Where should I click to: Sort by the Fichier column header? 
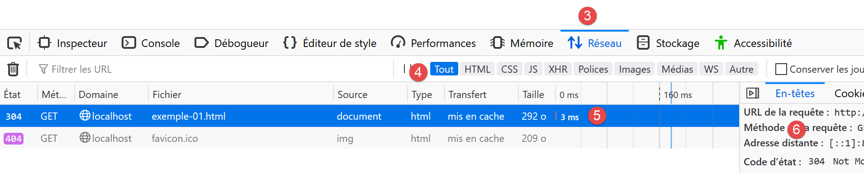241,94
